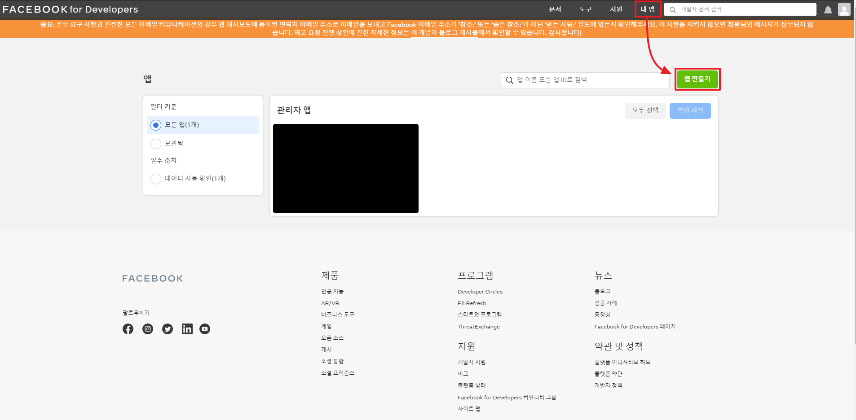Open the 소셜 통합 footer link
Image resolution: width=856 pixels, height=420 pixels.
(x=332, y=362)
